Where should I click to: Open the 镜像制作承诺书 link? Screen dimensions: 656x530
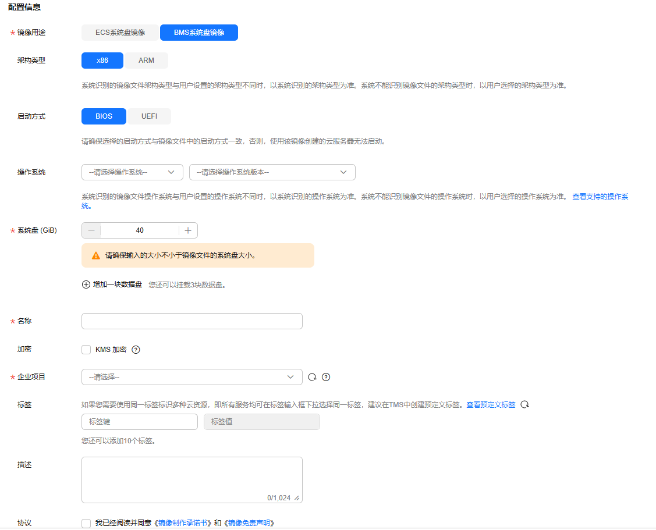pyautogui.click(x=182, y=523)
